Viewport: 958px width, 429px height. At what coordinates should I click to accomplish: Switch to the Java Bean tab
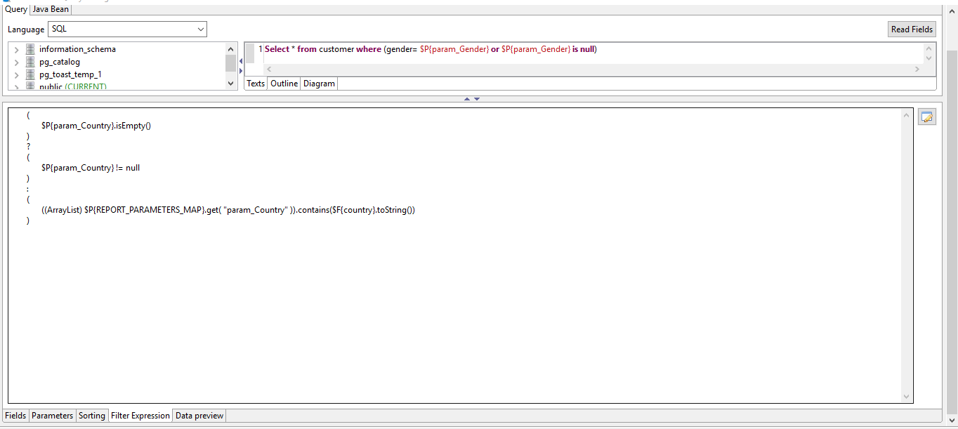click(x=50, y=8)
